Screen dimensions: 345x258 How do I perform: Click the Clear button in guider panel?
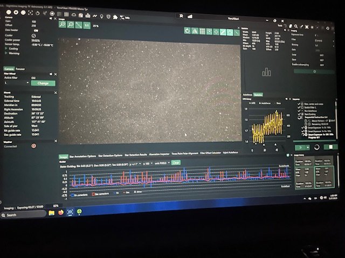tap(176, 162)
